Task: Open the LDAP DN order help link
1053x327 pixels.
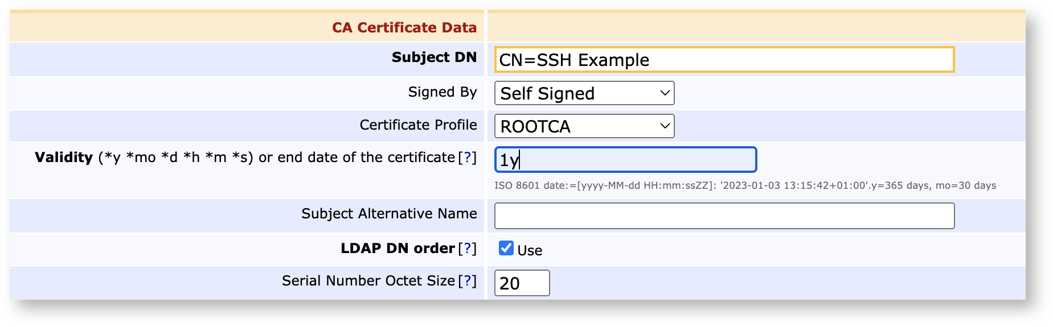Action: click(x=467, y=249)
